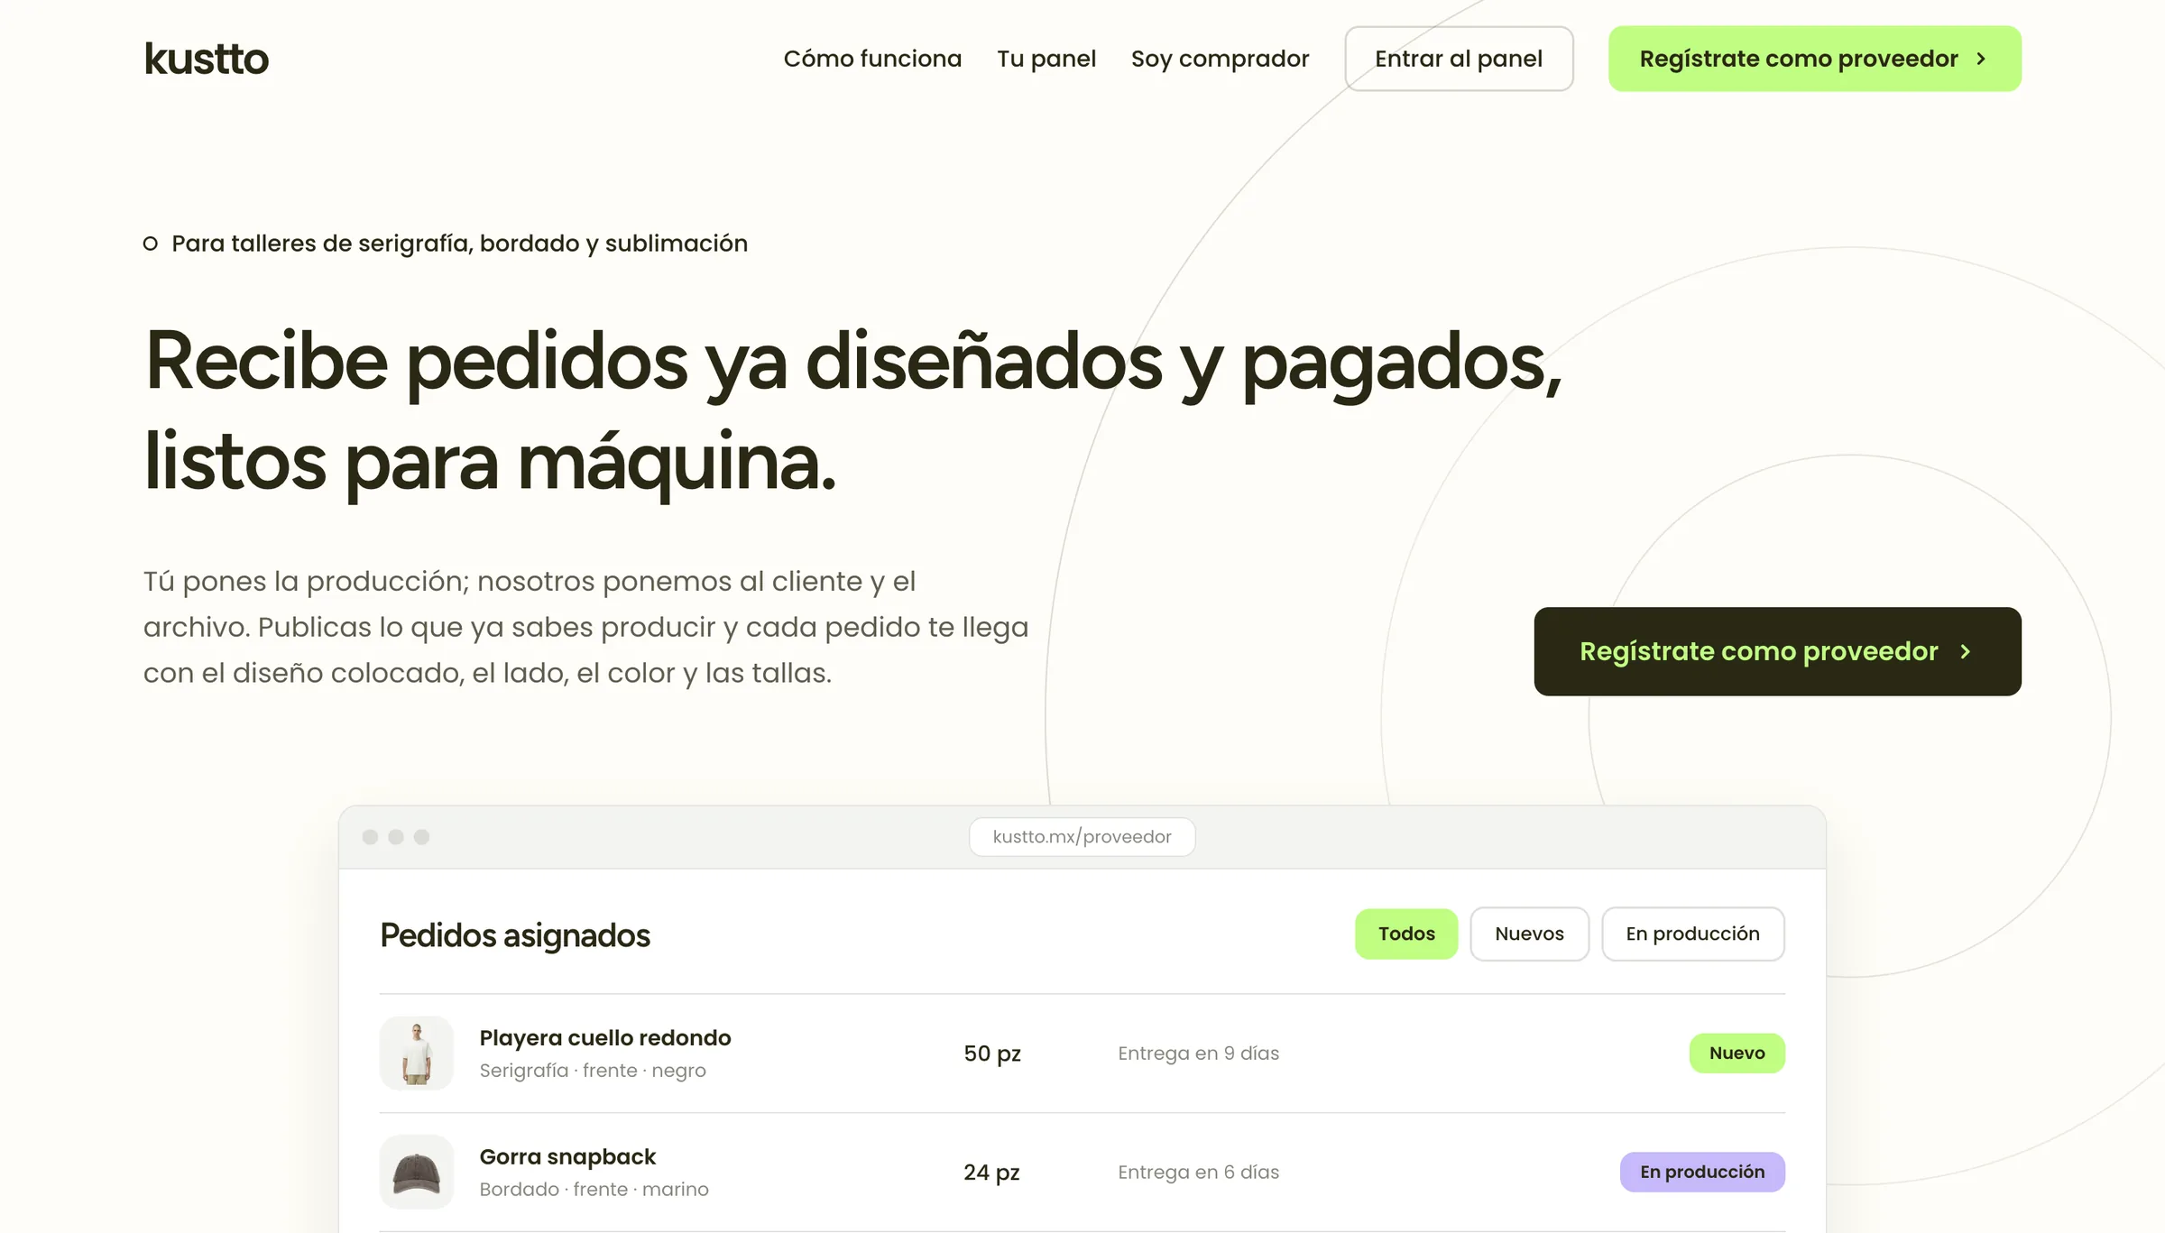Click the Nuevo status badge
This screenshot has height=1233, width=2165.
coord(1737,1053)
